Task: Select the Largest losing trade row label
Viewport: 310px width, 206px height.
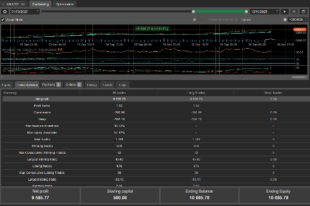Action: pyautogui.click(x=42, y=180)
